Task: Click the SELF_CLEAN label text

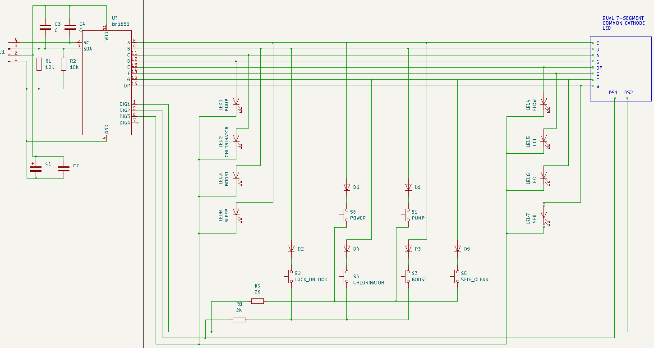Action: [x=474, y=279]
